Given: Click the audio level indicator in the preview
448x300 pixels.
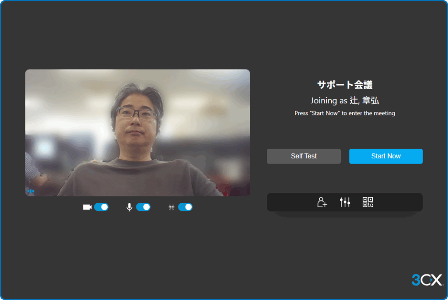Looking at the screenshot, I should pyautogui.click(x=31, y=191).
